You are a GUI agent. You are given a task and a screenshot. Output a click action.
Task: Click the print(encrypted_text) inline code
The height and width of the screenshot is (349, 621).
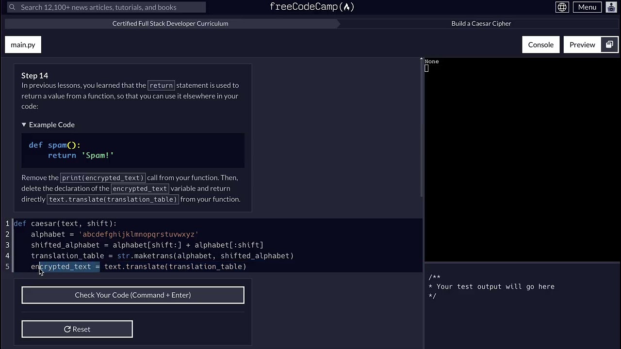click(x=103, y=178)
